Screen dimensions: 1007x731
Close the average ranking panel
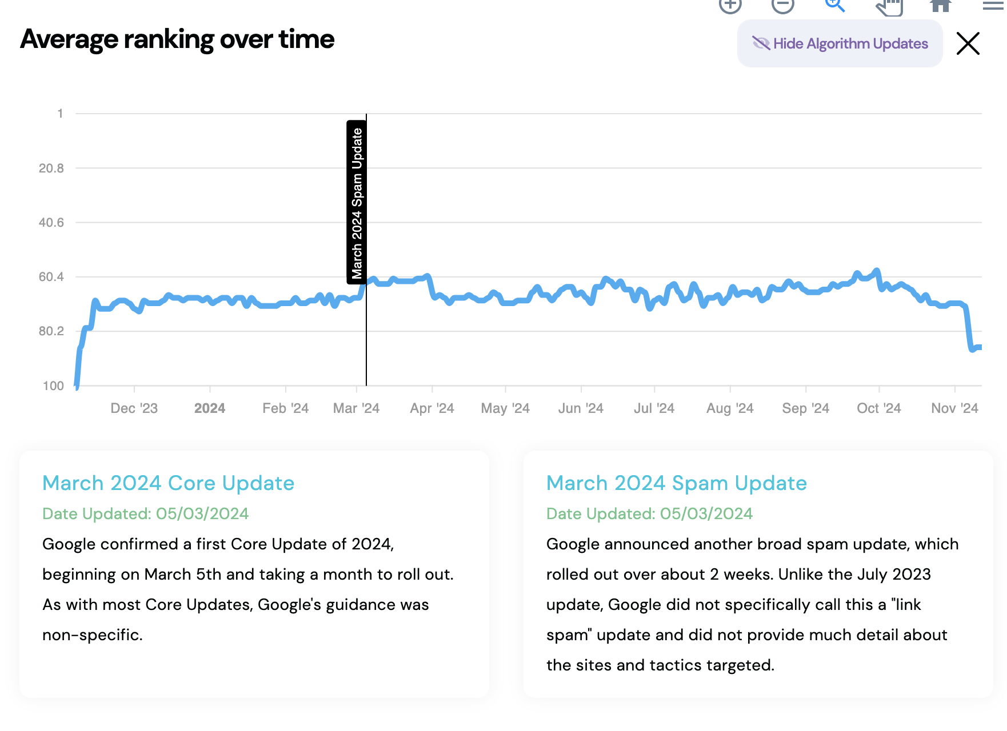tap(968, 43)
